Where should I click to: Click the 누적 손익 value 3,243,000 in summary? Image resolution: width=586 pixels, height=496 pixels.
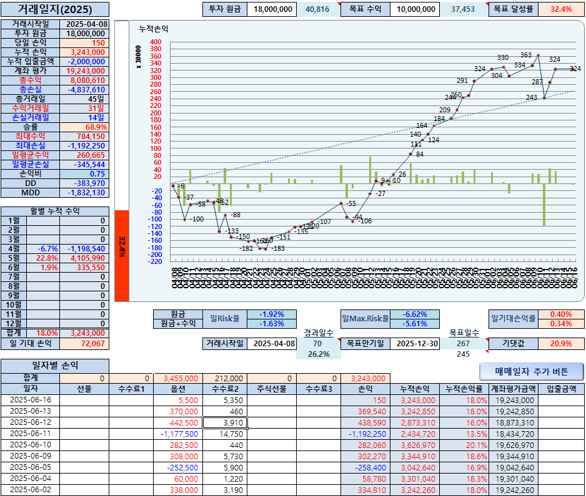[84, 52]
